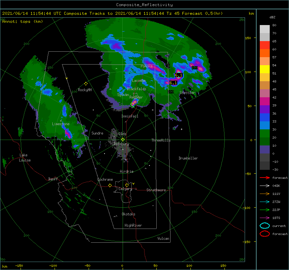Click the Strathmore town label
This screenshot has height=270, width=289.
pyautogui.click(x=156, y=190)
